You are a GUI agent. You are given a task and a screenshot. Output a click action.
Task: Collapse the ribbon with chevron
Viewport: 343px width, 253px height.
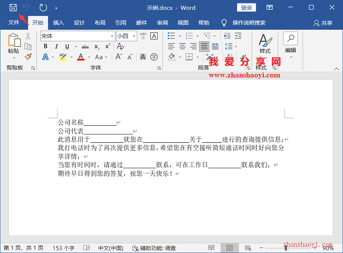pos(336,69)
